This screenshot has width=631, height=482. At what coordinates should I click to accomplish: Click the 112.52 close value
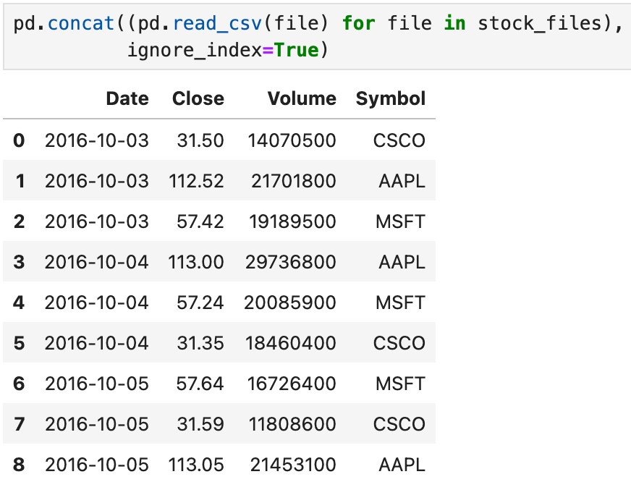coord(196,181)
